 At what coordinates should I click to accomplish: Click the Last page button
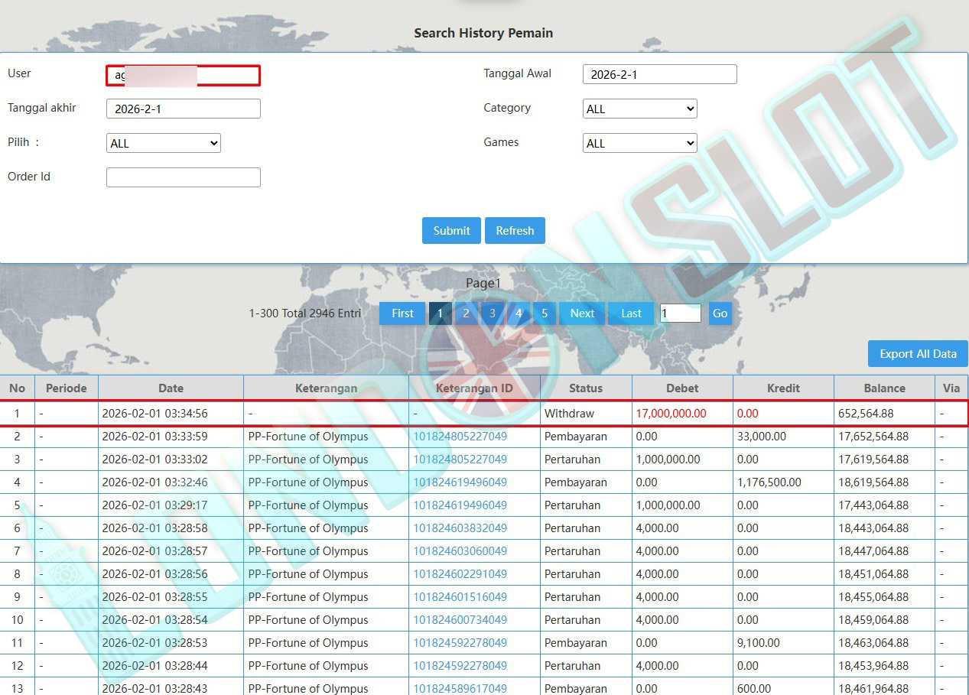(631, 313)
